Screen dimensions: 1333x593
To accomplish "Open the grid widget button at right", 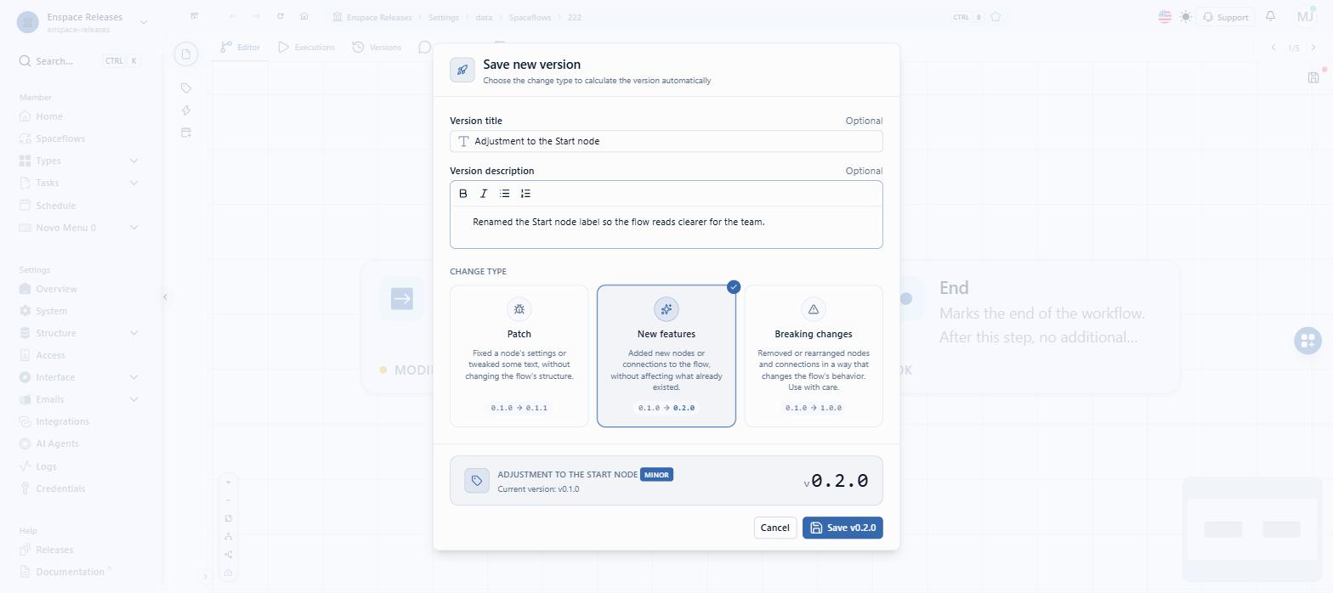I will [1307, 341].
